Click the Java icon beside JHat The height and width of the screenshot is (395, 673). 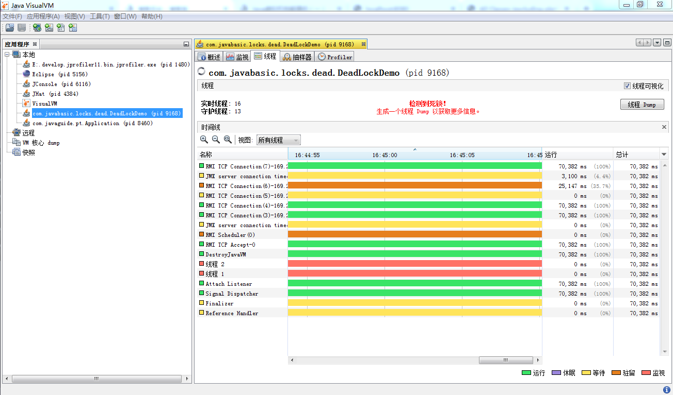pos(26,94)
